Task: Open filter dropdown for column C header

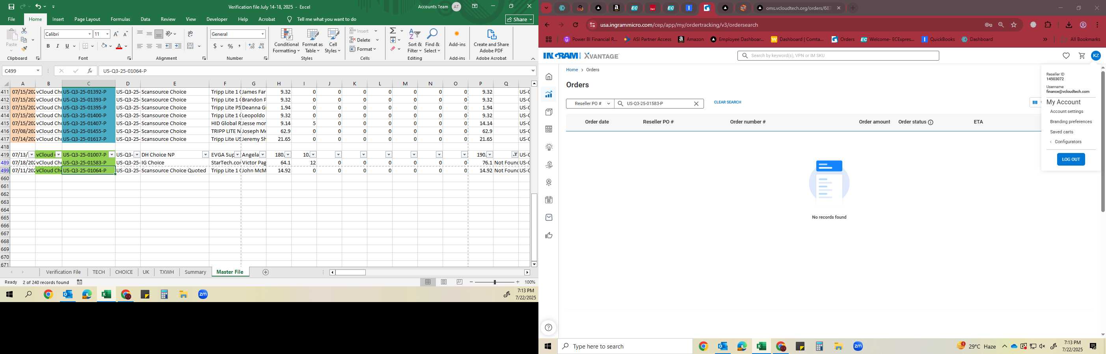Action: [x=112, y=155]
